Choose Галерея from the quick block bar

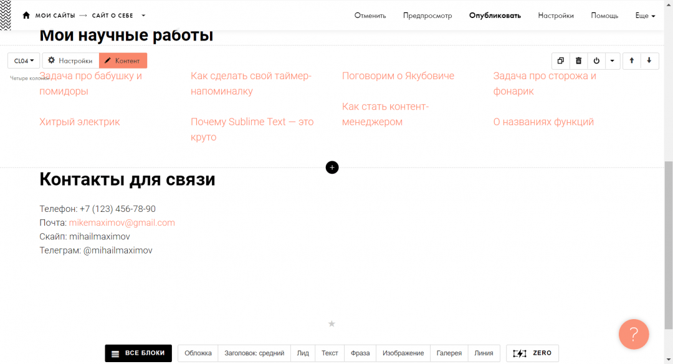[449, 353]
